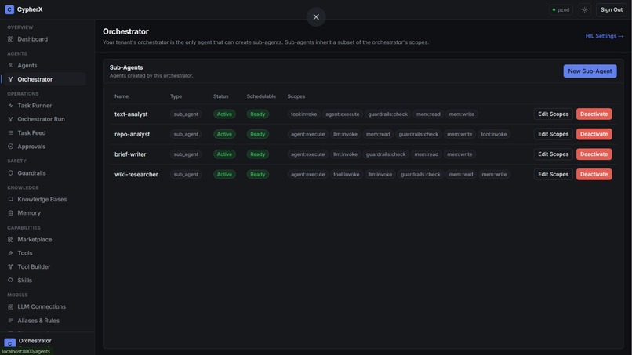Click the Marketplace grid icon
The width and height of the screenshot is (632, 355).
click(x=10, y=239)
